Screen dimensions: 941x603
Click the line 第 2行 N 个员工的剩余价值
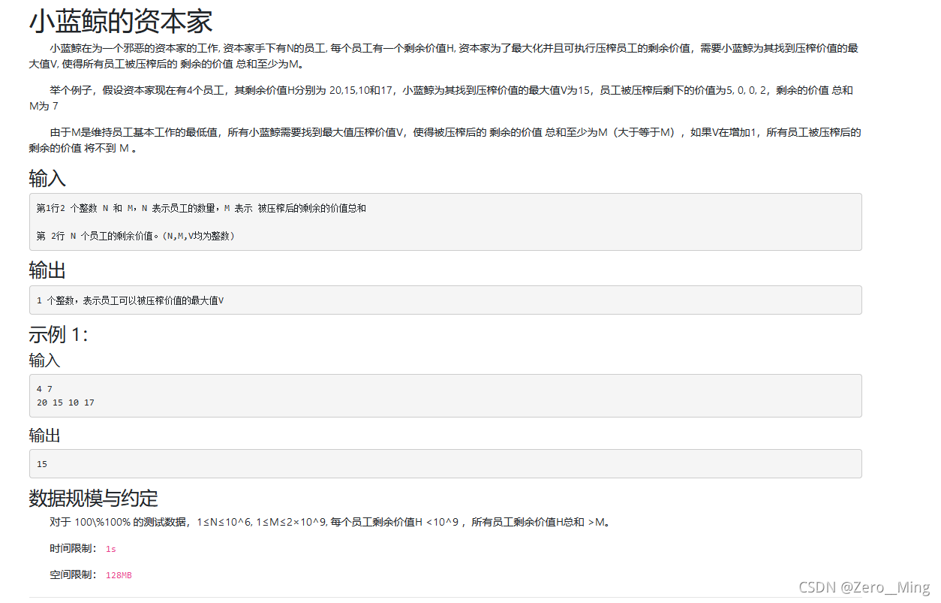point(136,236)
